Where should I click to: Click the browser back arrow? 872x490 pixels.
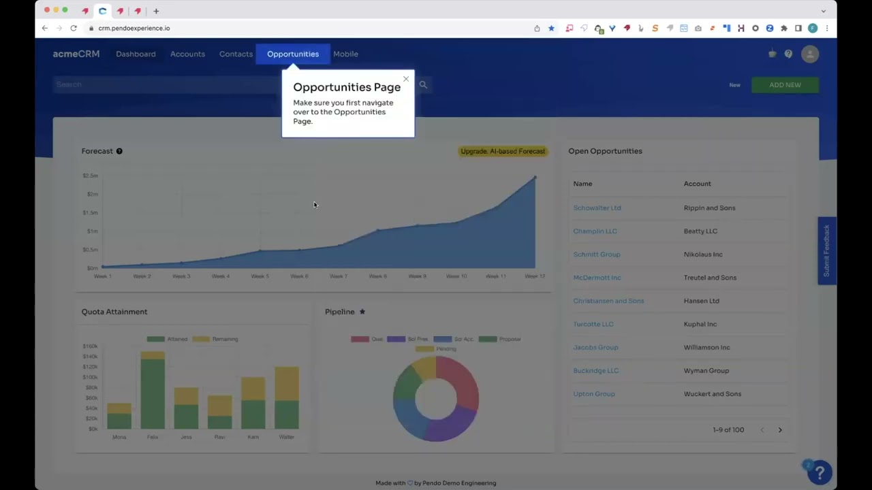click(x=45, y=28)
